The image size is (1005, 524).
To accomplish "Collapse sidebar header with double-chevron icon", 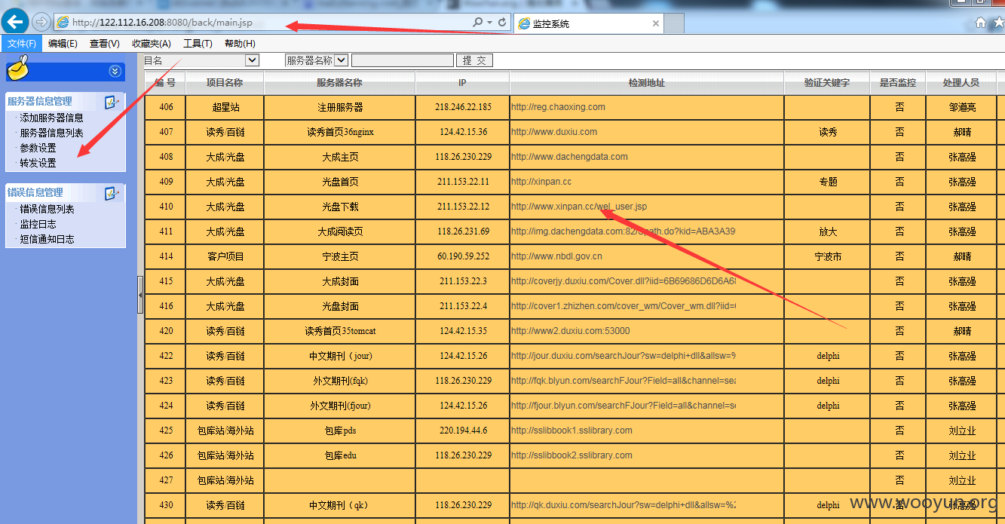I will (115, 71).
